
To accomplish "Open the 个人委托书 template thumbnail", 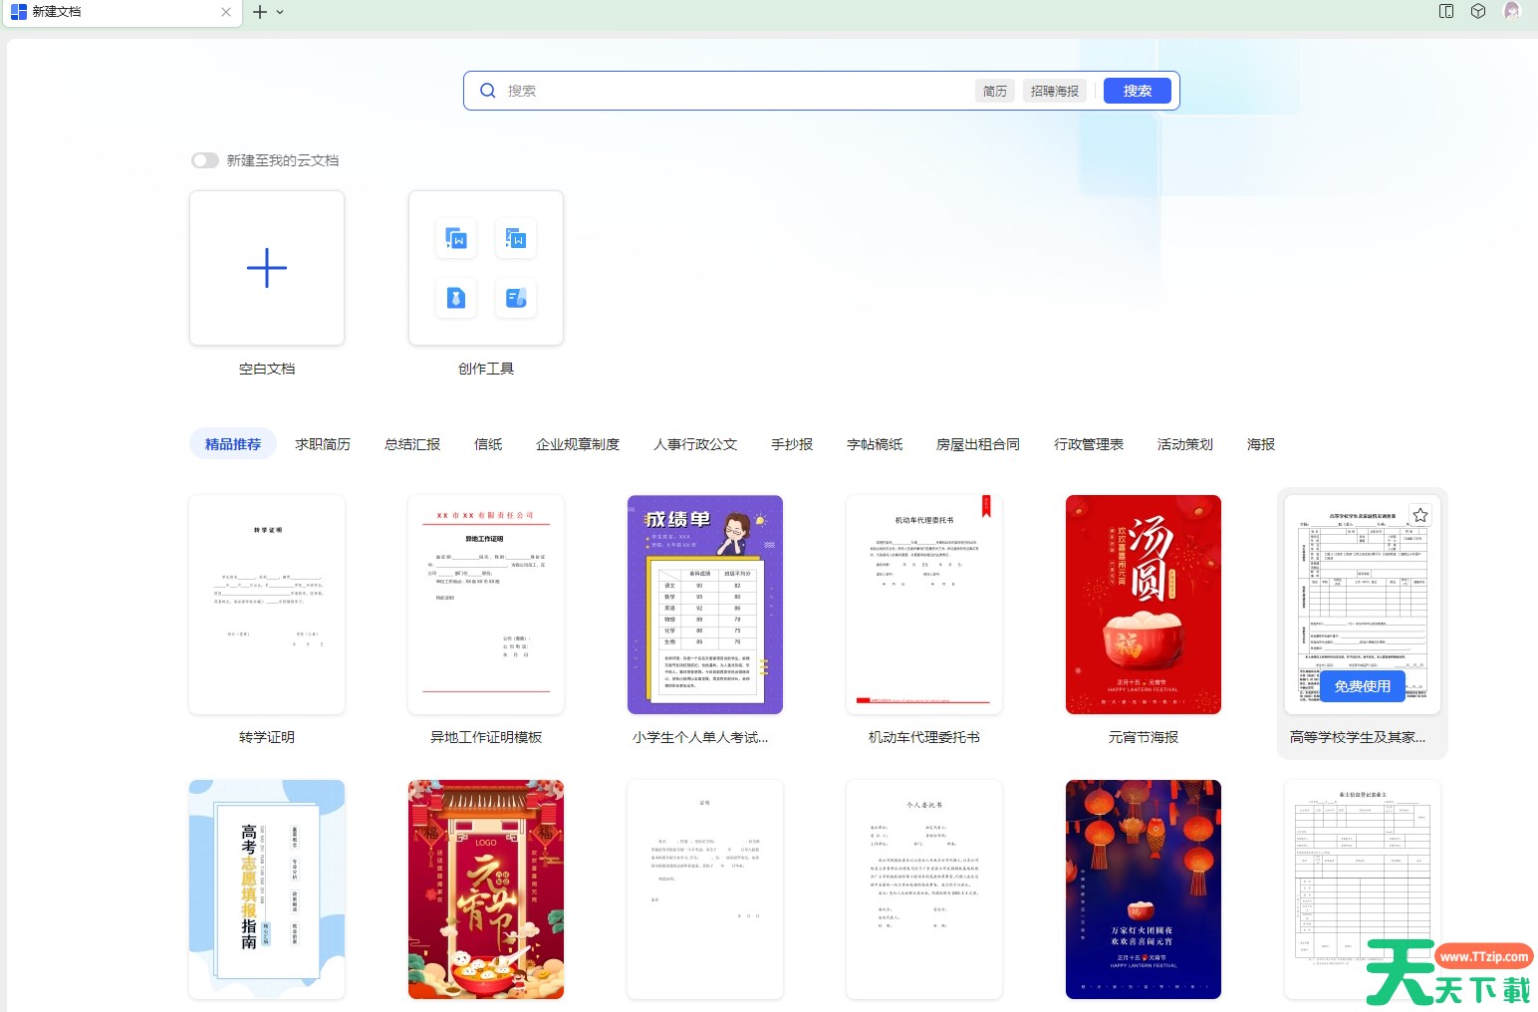I will point(924,889).
